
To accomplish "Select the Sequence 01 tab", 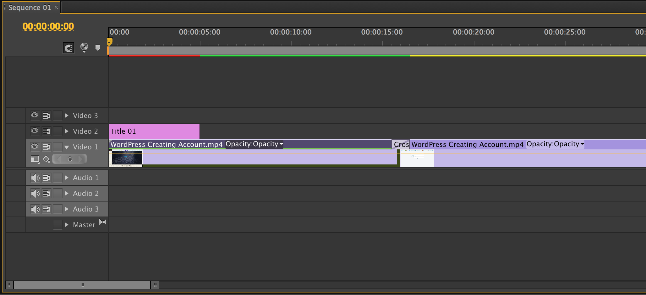I will (x=30, y=8).
